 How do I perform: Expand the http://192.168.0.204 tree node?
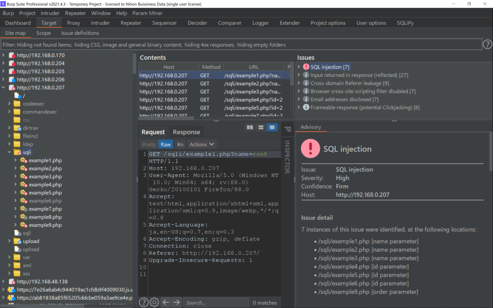coord(4,63)
